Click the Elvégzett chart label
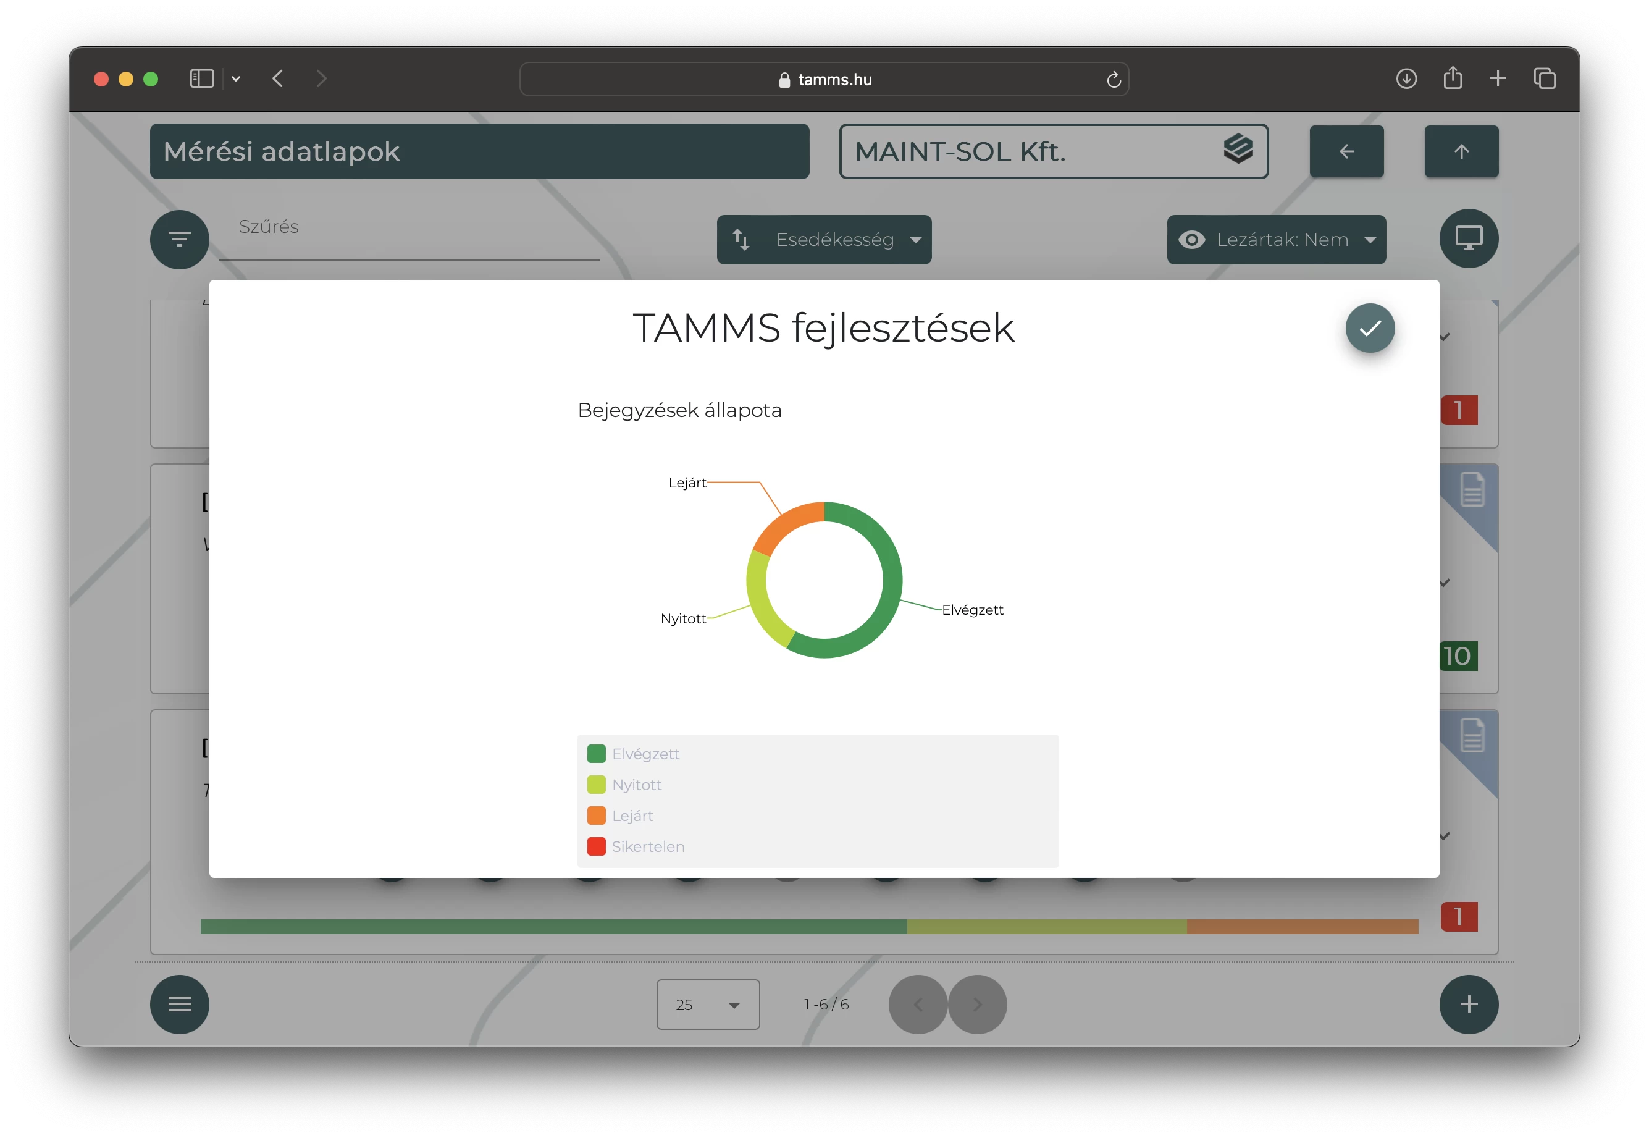1649x1138 pixels. coord(972,610)
